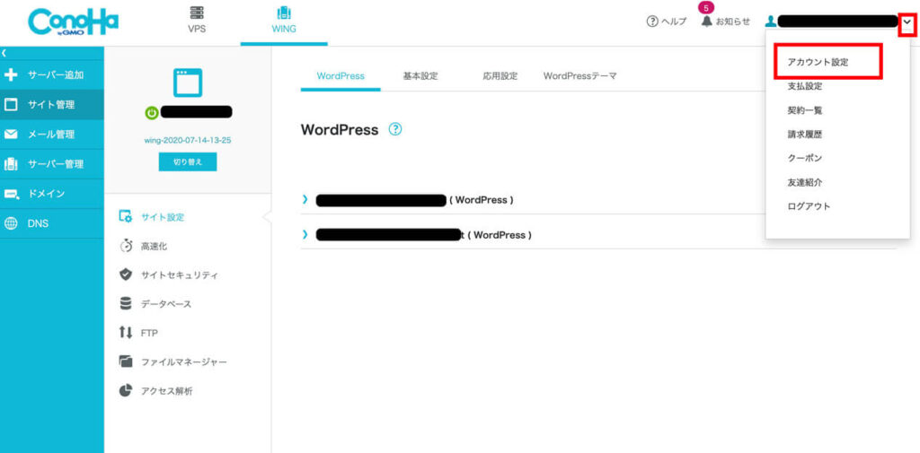Click the large browser window site icon
Screen dimensions: 920x453
[x=188, y=82]
